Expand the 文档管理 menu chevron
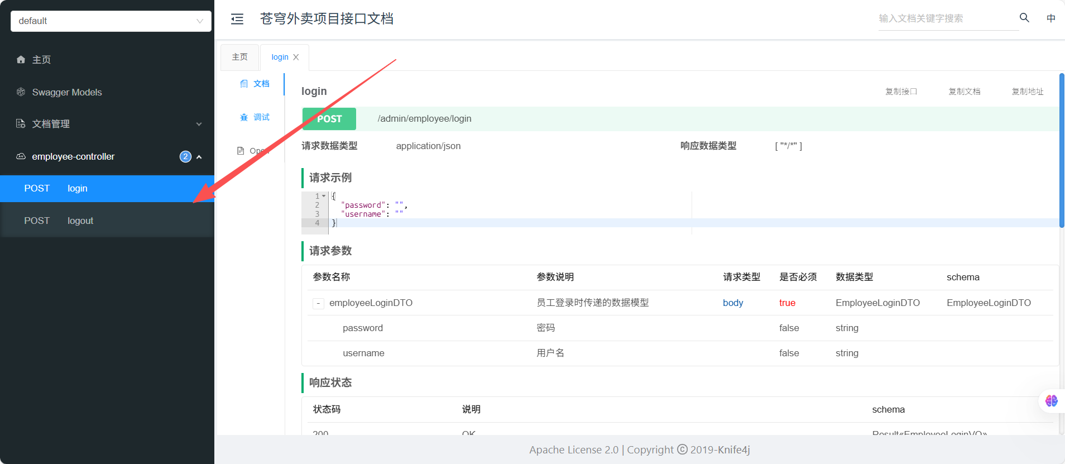 (199, 124)
